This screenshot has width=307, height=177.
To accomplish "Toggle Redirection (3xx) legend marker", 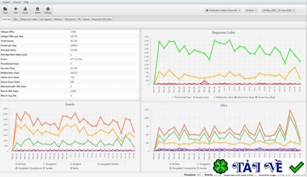I will coord(215,97).
